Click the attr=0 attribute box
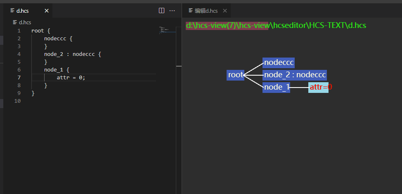Image resolution: width=402 pixels, height=194 pixels. [x=318, y=87]
